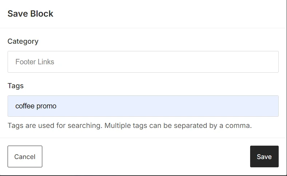
Task: Click the "coffee promo" tag text
Action: (36, 106)
